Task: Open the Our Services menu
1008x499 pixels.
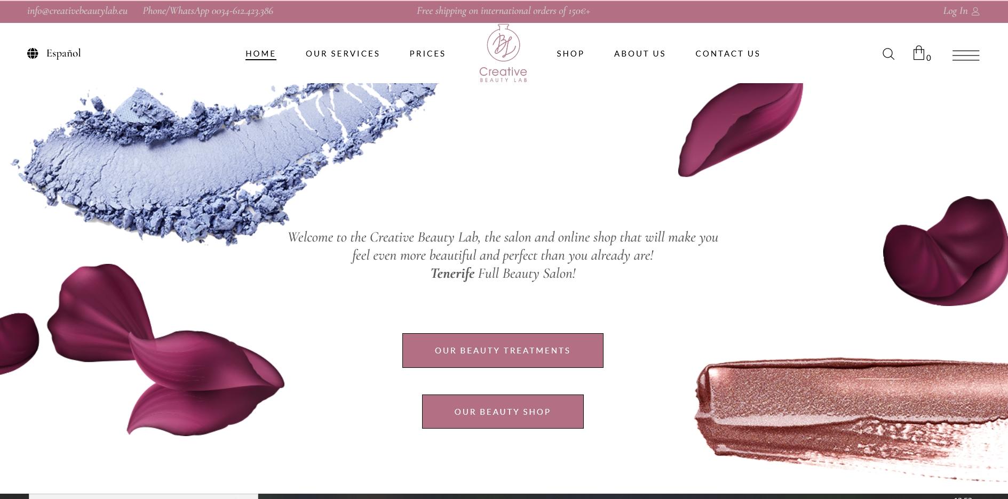Action: point(343,54)
